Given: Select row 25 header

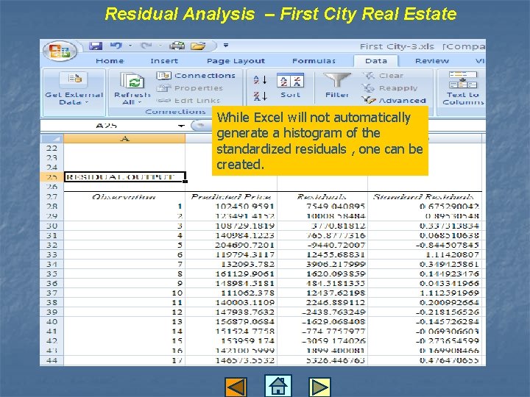Looking at the screenshot, I should pyautogui.click(x=52, y=177).
